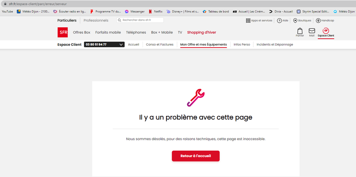The image size is (356, 177).
Task: Open the Netflix bookmark
Action: click(x=155, y=11)
